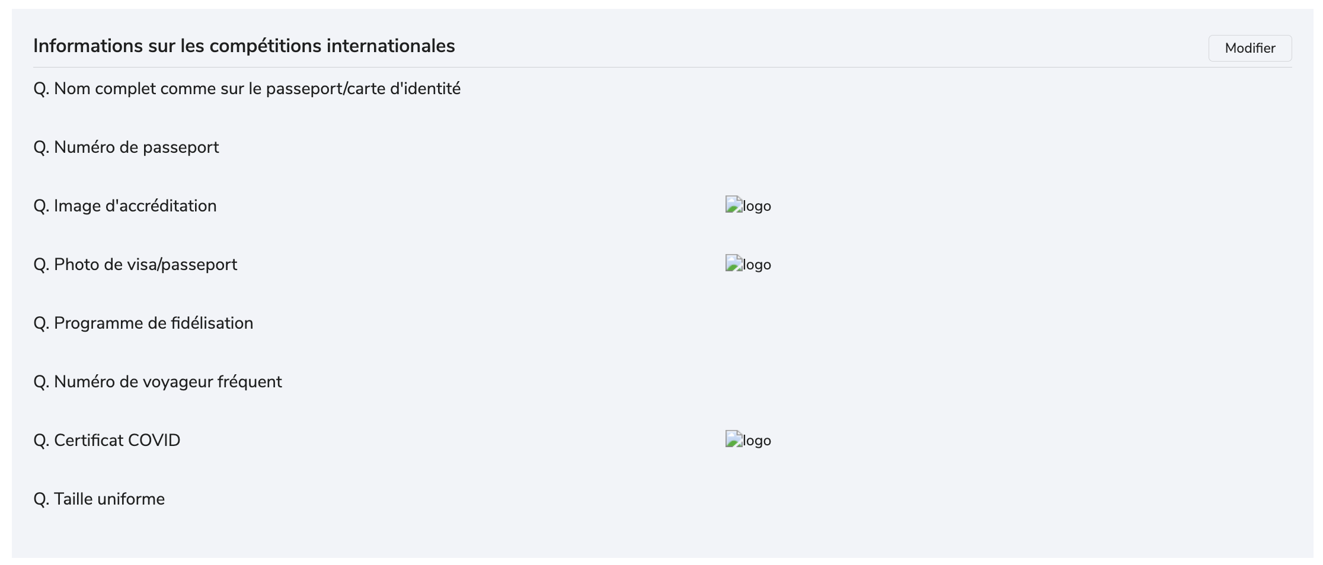
Task: Click the Photo de visa/passeport question label
Action: tap(135, 265)
